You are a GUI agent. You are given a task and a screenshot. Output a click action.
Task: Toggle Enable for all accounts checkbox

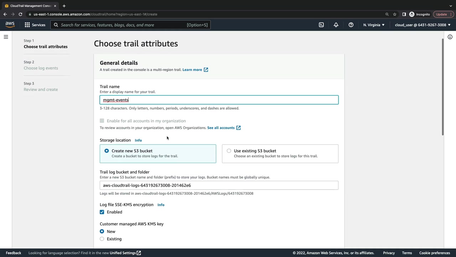coord(102,121)
